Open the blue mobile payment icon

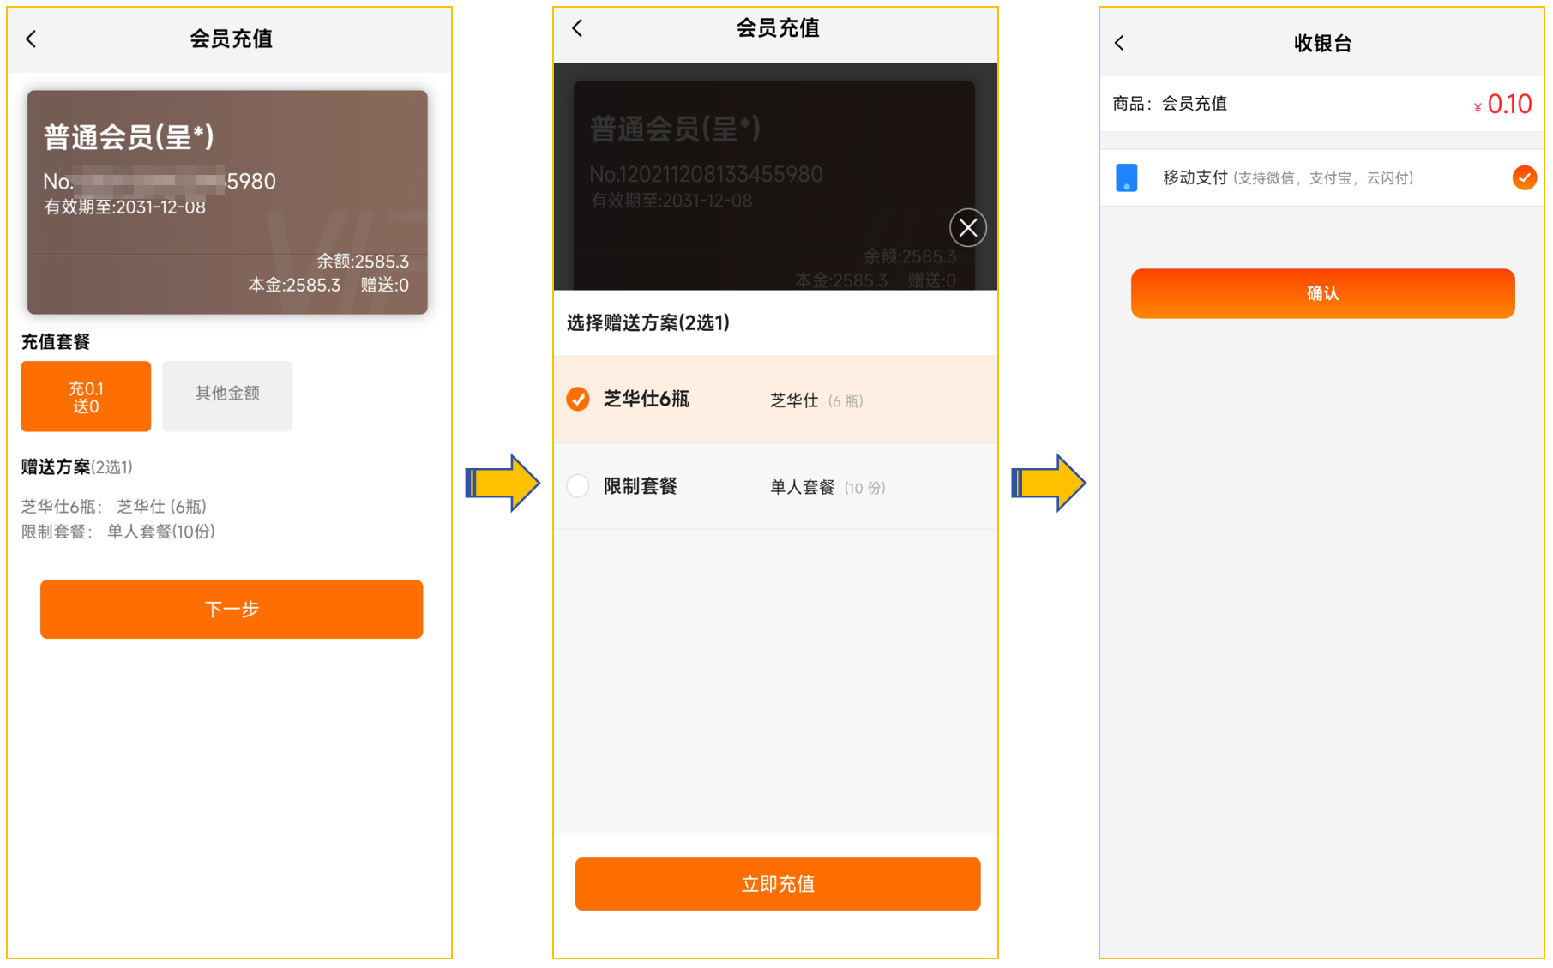point(1126,177)
